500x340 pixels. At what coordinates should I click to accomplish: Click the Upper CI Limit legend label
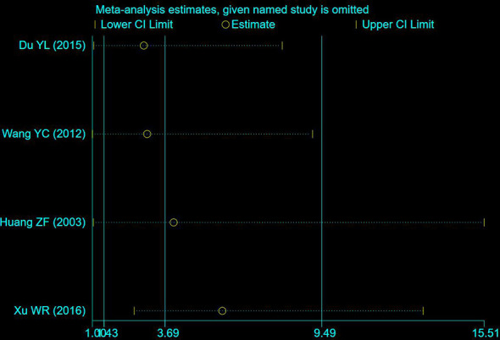point(398,25)
